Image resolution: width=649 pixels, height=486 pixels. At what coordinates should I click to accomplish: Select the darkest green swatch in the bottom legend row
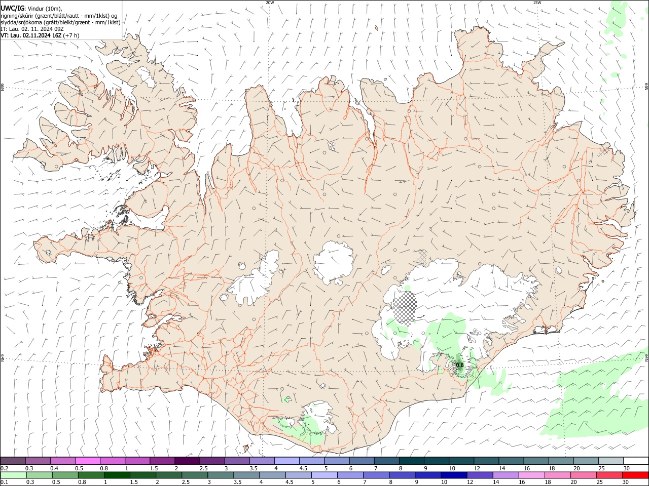[x=117, y=475]
